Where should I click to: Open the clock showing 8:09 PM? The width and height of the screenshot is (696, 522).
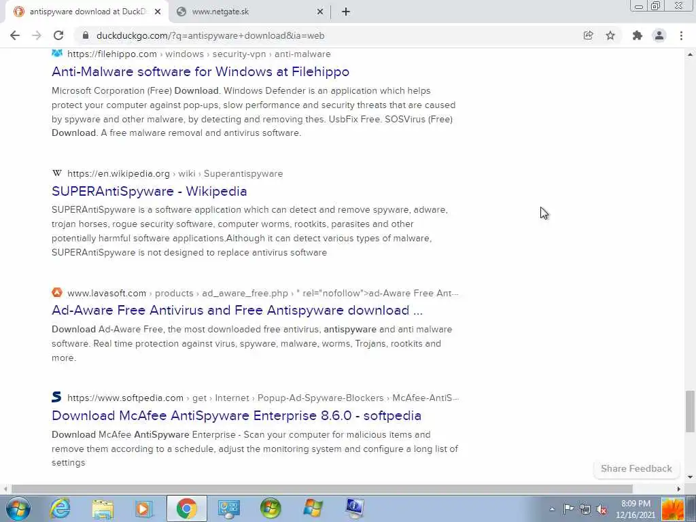coord(636,509)
